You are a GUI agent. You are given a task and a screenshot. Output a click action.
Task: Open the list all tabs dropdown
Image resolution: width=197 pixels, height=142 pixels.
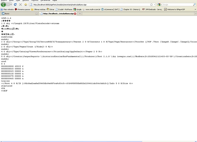(x=196, y=14)
